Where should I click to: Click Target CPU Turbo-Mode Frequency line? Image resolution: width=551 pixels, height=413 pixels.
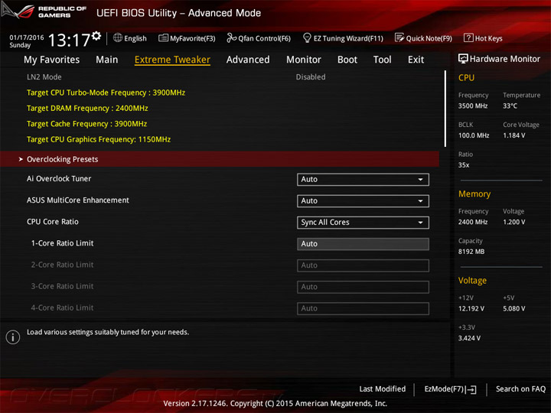106,93
